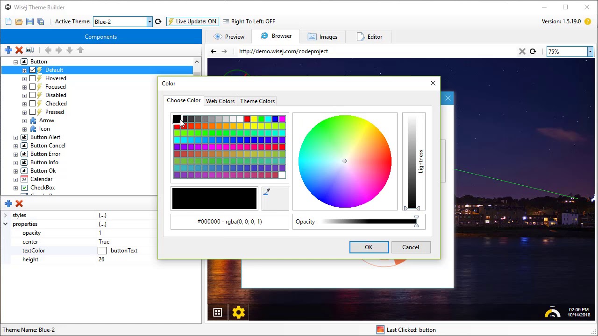Open a theme with the folder icon
Viewport: 598px width, 336px height.
click(19, 21)
